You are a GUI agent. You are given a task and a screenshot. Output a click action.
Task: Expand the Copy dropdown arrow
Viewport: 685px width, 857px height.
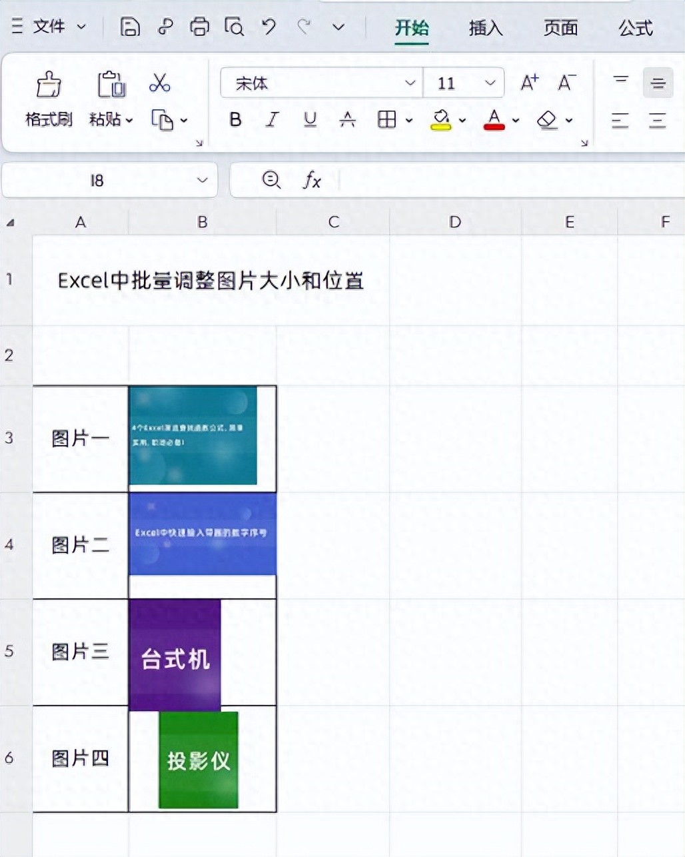point(184,121)
